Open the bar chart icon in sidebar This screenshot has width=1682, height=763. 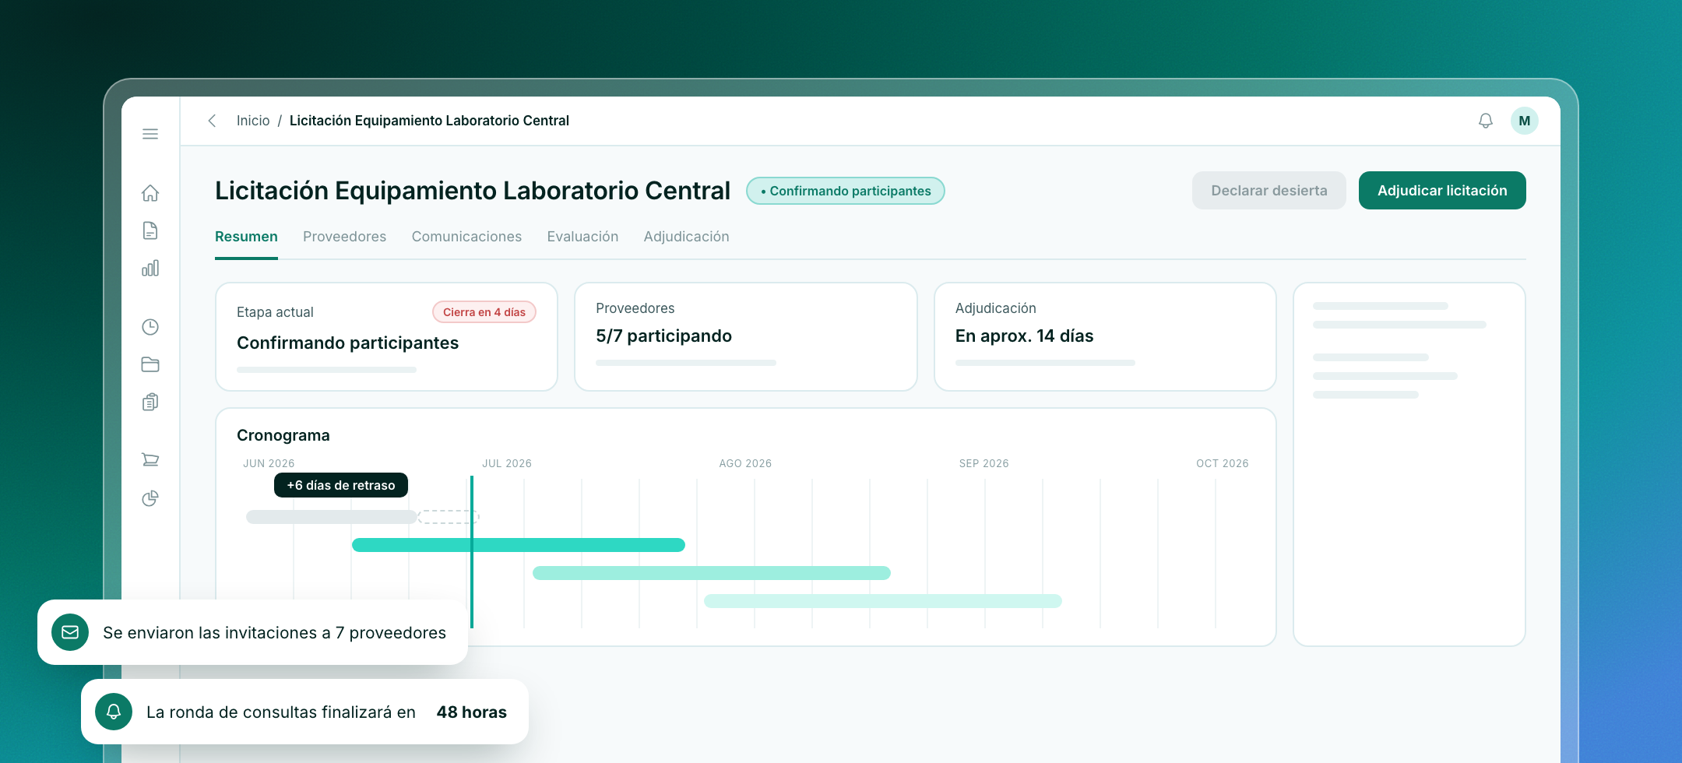tap(150, 268)
